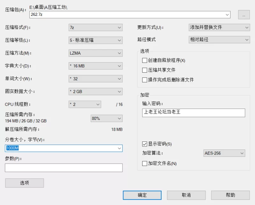Open the memory usage 80% dropdown

106,119
